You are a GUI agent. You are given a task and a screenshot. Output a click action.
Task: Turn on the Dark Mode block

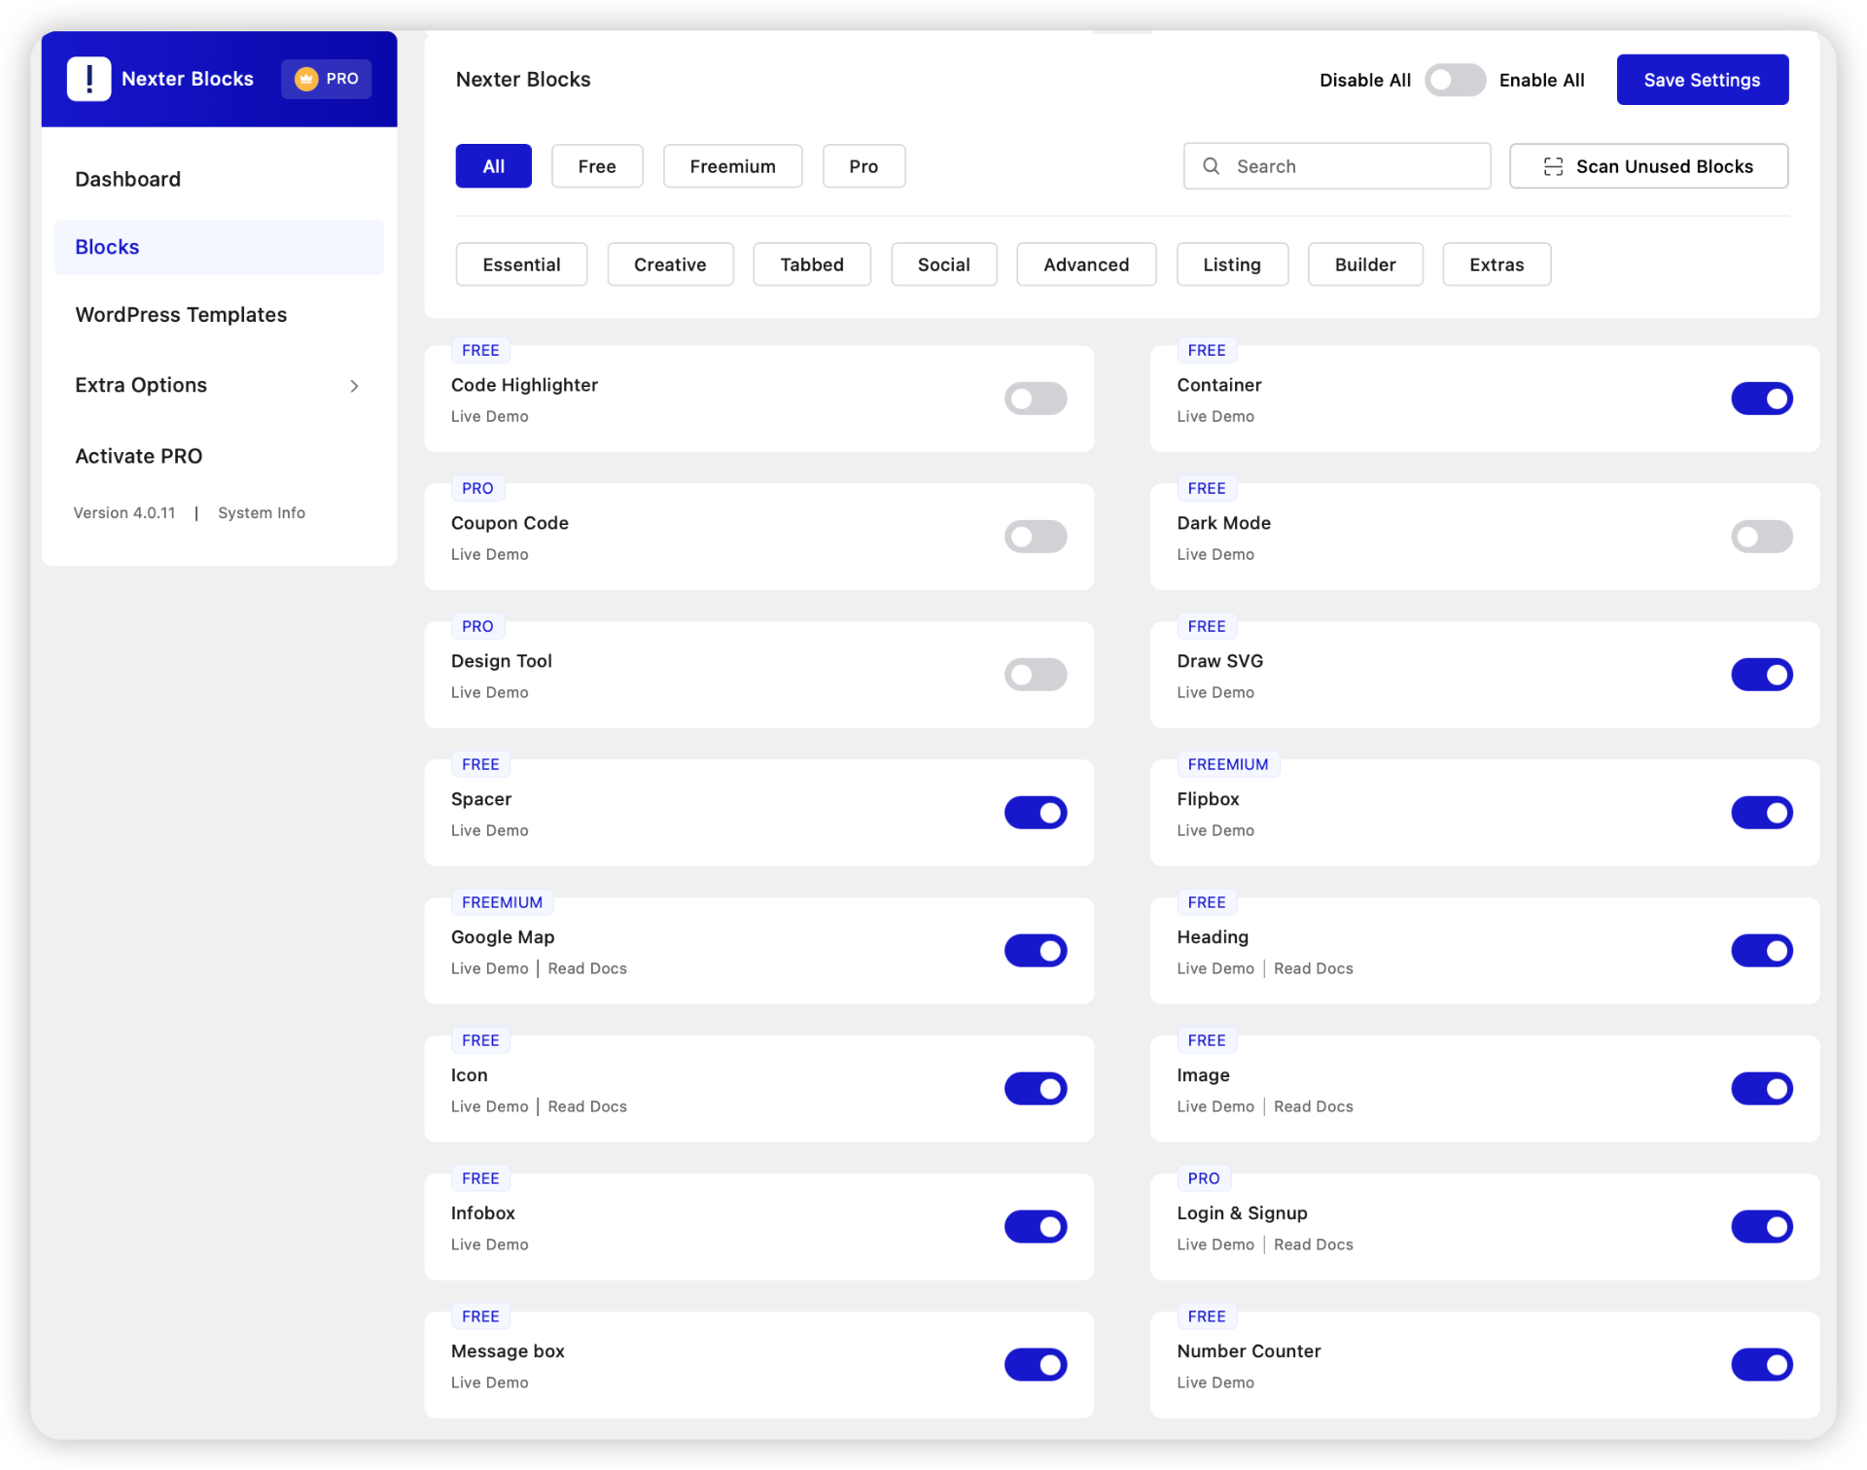pyautogui.click(x=1762, y=537)
